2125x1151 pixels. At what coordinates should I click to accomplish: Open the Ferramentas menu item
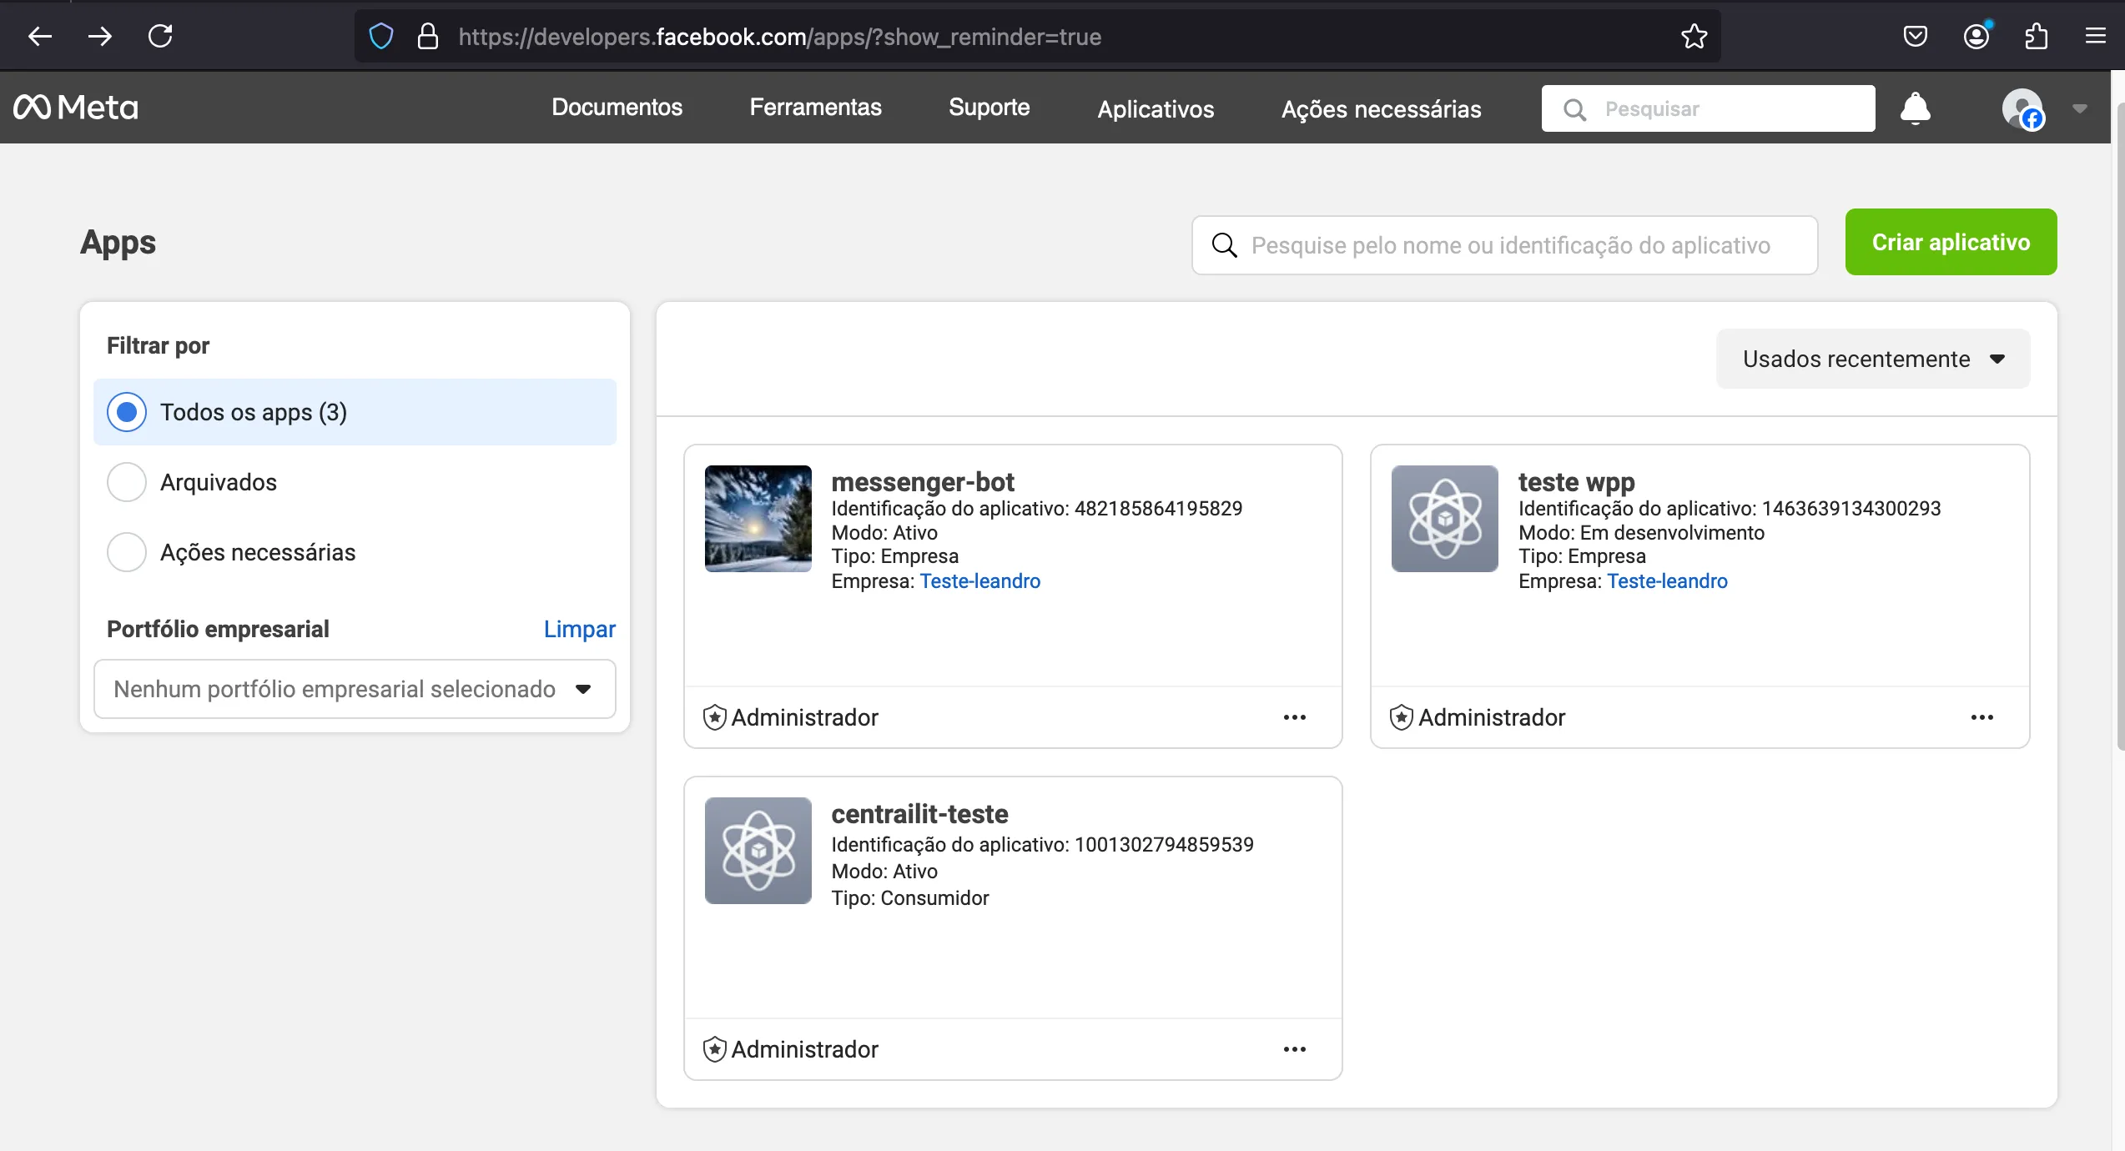pyautogui.click(x=815, y=108)
